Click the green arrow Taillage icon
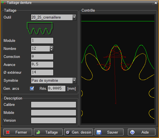 click(38, 132)
